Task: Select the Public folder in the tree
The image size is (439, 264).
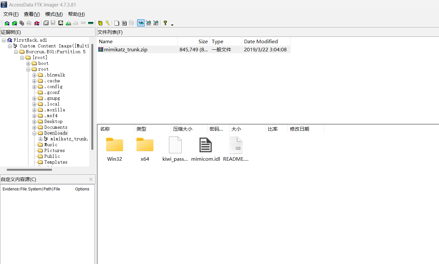Action: pos(52,157)
